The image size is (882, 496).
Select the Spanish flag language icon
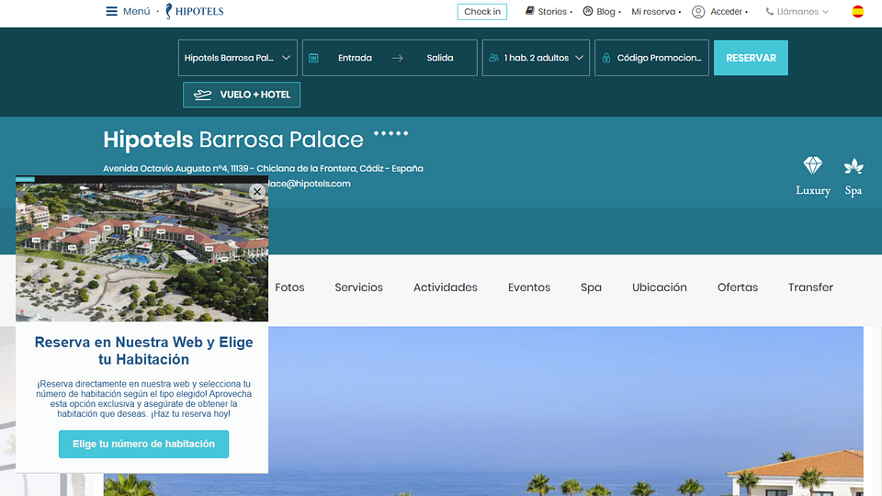pos(857,11)
